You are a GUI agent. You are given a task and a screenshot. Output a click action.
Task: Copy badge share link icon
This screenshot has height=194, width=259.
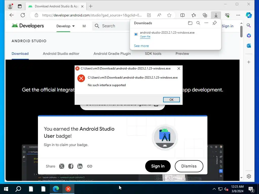point(90,166)
